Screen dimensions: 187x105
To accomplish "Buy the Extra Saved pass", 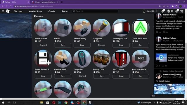I will pos(43,76).
